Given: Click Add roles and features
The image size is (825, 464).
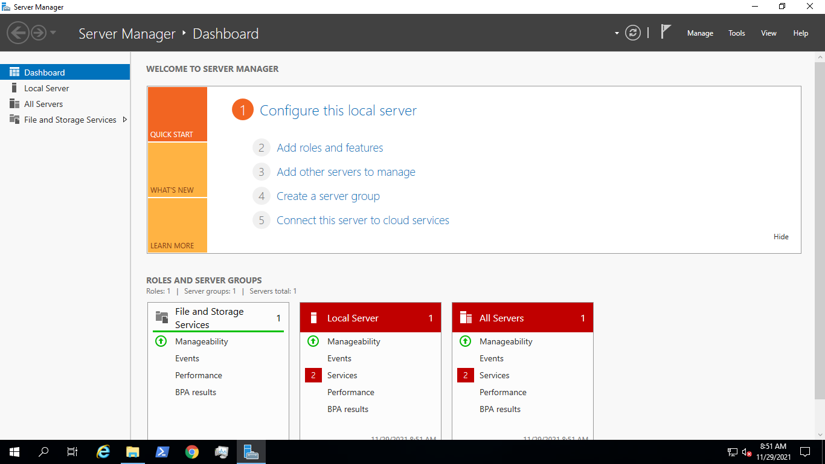Looking at the screenshot, I should (x=330, y=147).
